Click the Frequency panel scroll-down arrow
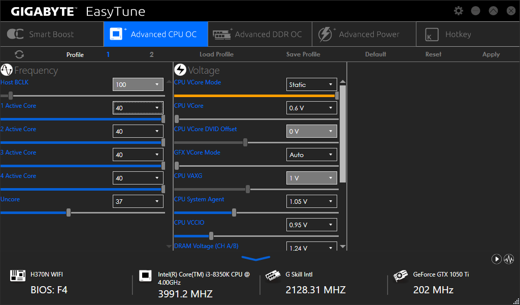The height and width of the screenshot is (305, 520). (169, 246)
